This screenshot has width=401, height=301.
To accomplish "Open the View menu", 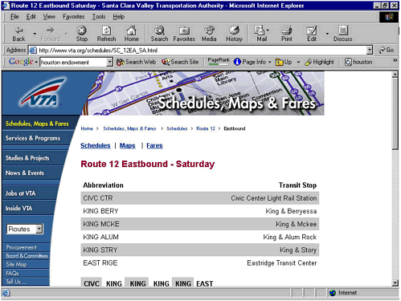I will (x=49, y=17).
